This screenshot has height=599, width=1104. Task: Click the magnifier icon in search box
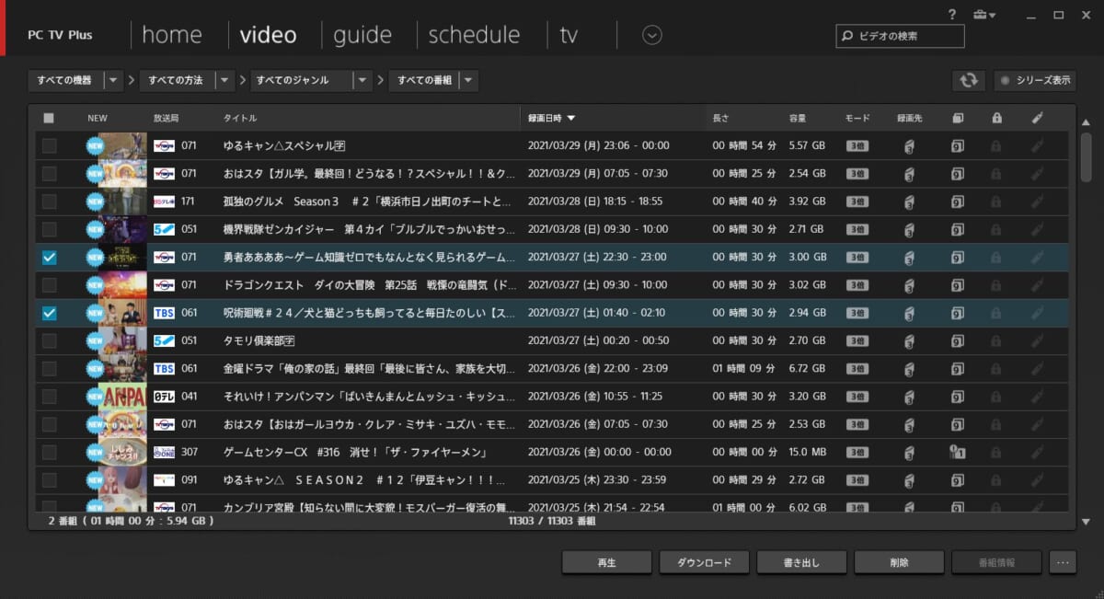(x=847, y=36)
